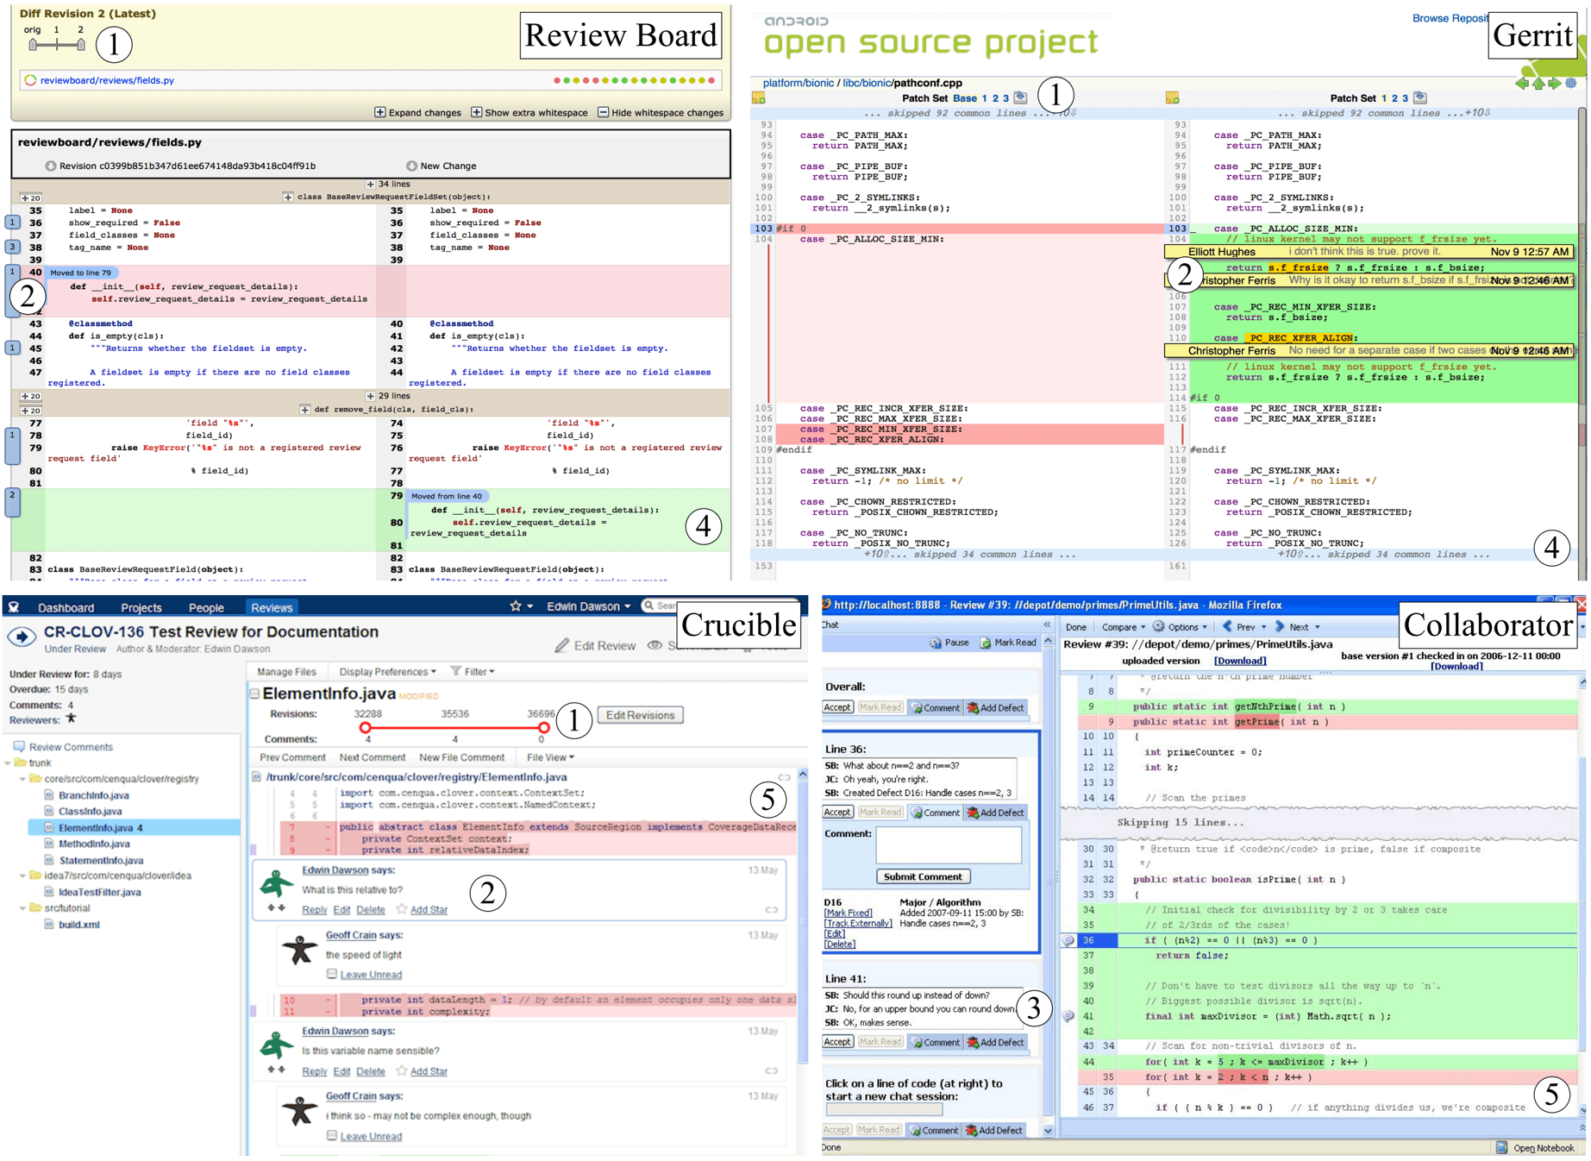Click the Review Comments speech bubble icon

point(18,747)
